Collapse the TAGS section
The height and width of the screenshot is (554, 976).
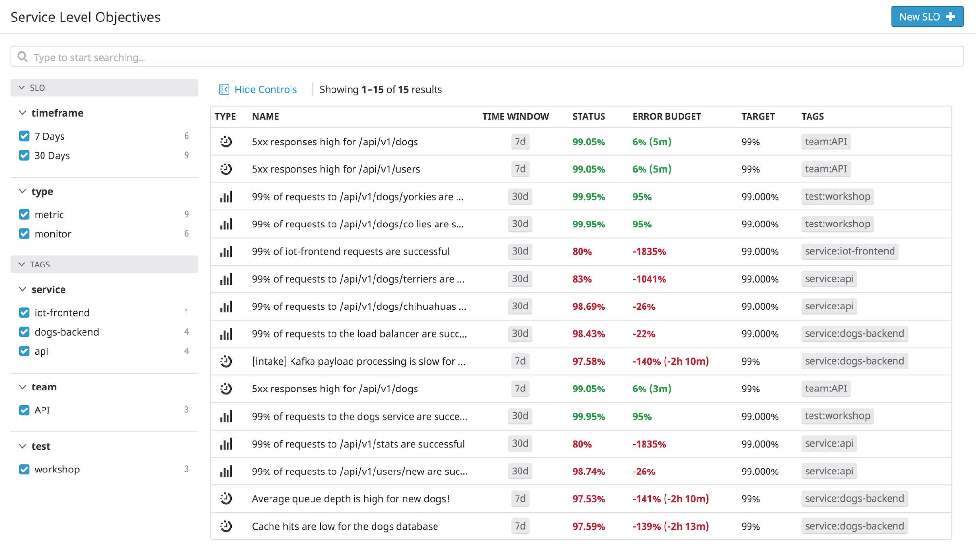click(21, 264)
